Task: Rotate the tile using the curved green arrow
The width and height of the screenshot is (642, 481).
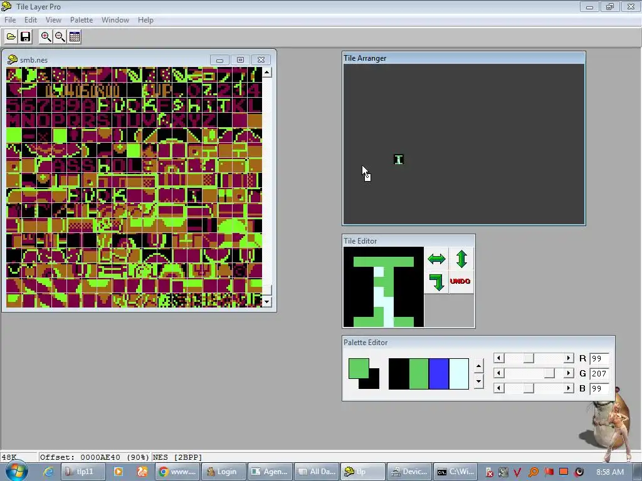Action: tap(436, 282)
